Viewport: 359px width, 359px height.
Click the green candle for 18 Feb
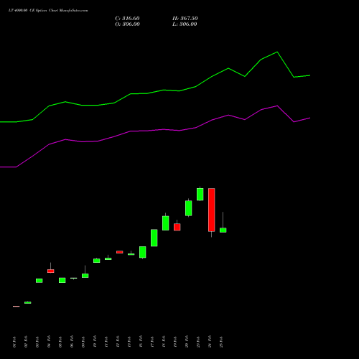[x=166, y=223]
